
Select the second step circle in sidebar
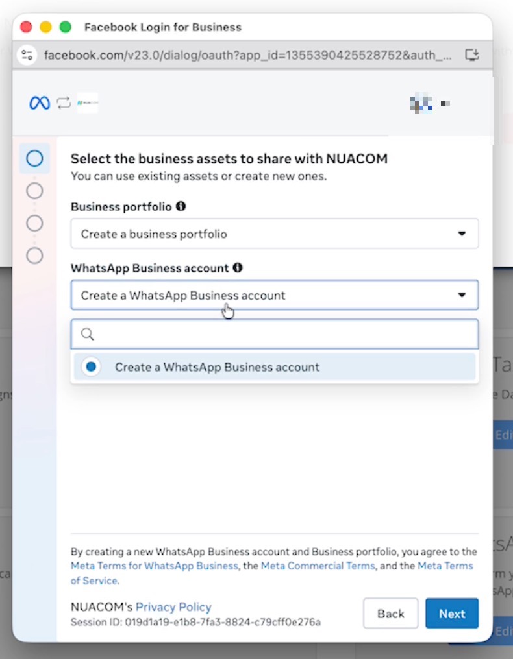(34, 191)
